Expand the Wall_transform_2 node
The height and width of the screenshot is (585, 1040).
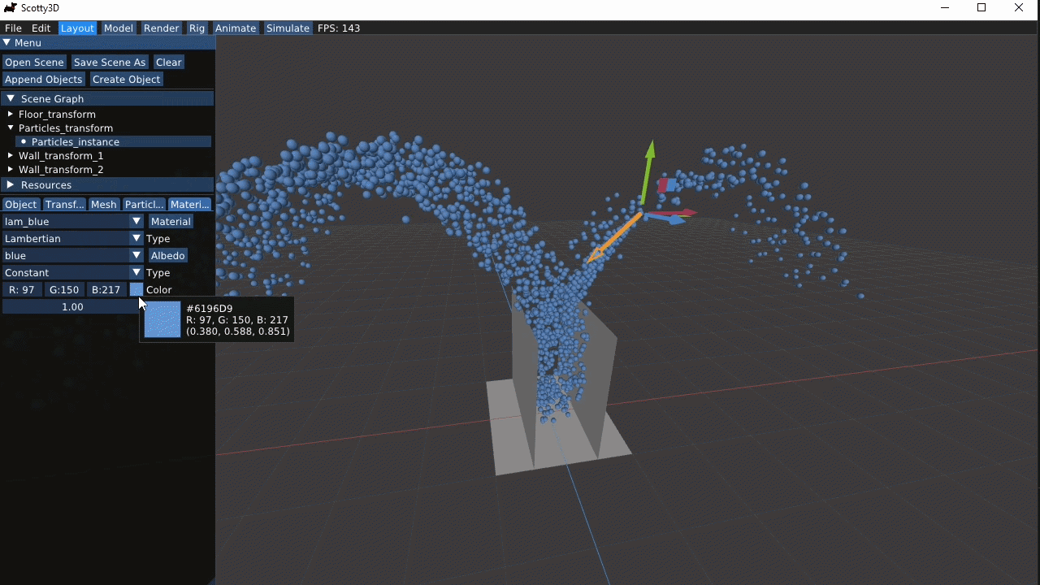(x=11, y=170)
